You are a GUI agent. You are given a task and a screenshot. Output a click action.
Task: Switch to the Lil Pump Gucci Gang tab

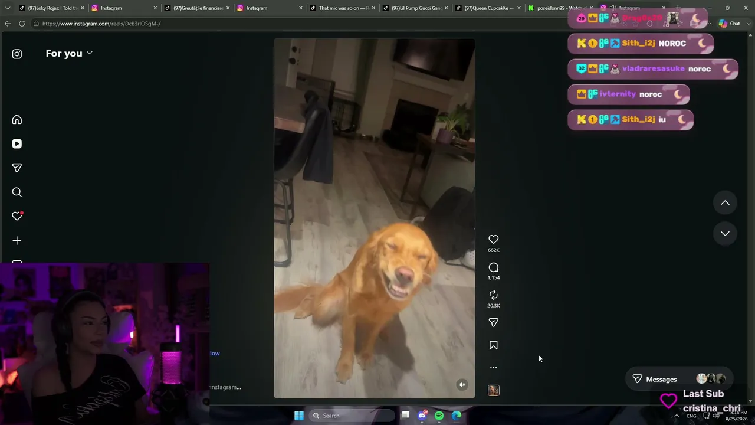point(415,8)
